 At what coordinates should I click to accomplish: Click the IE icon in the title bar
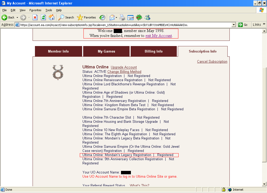coord(3,3)
